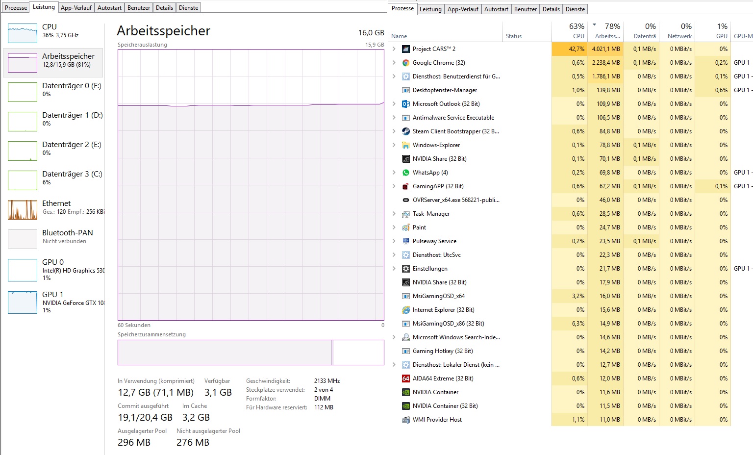Click the Speicherauslastung memory usage graph
753x455 pixels.
(x=251, y=185)
